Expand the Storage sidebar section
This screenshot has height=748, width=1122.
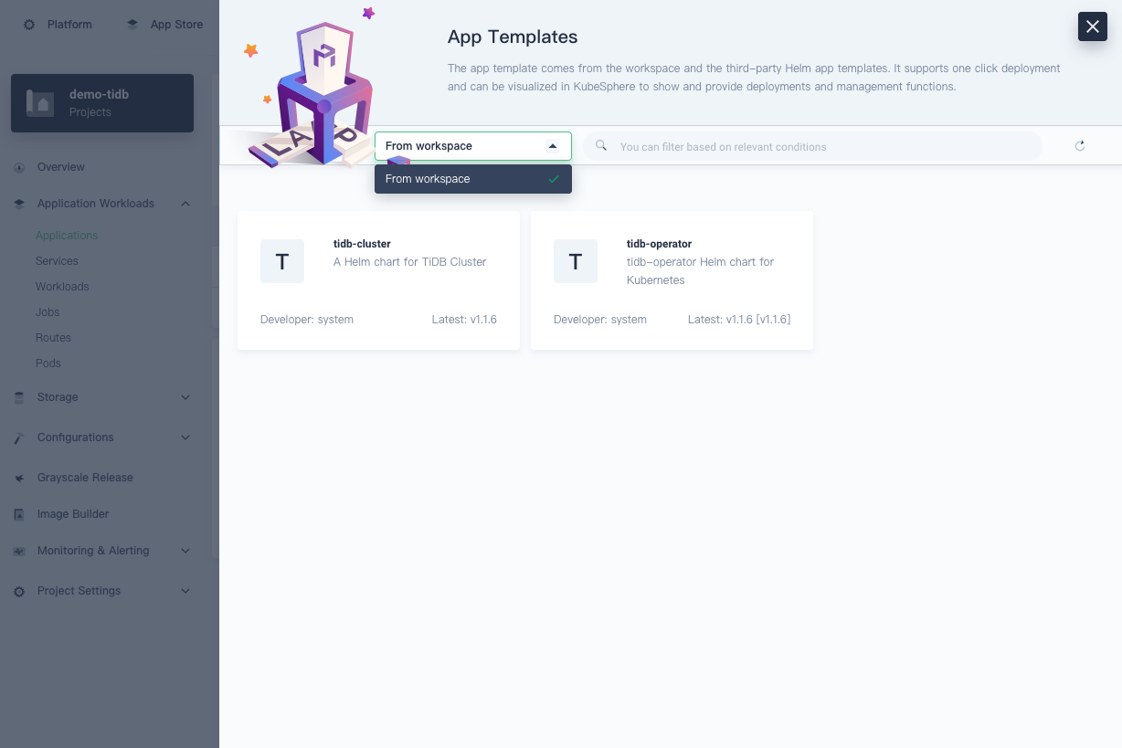[x=185, y=397]
